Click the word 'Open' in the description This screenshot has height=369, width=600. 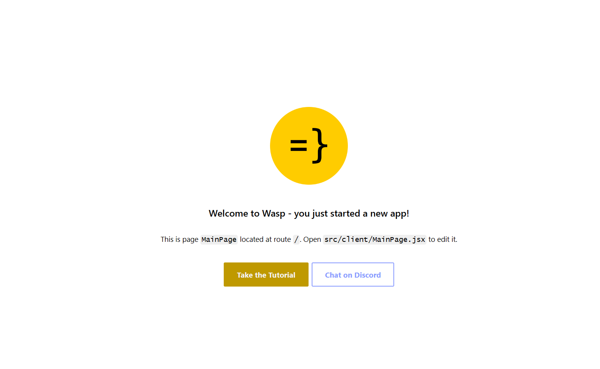click(x=312, y=240)
